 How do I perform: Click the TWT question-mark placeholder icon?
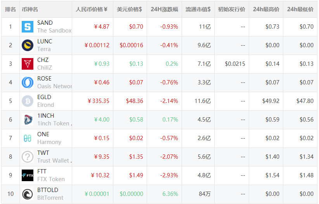pos(28,157)
